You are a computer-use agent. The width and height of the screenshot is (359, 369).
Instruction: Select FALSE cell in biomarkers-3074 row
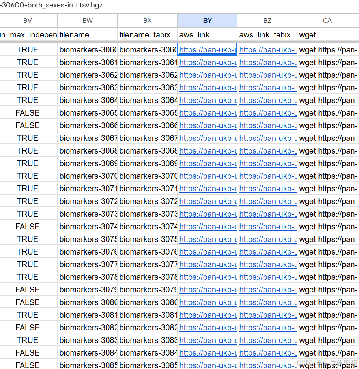click(x=28, y=227)
